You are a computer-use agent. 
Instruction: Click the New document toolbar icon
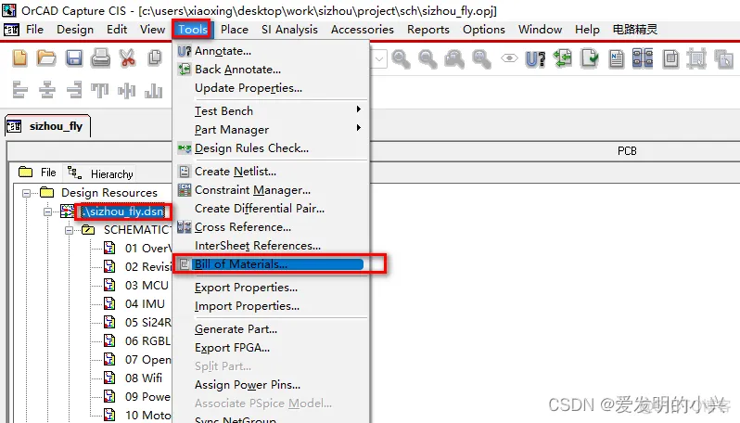(19, 58)
